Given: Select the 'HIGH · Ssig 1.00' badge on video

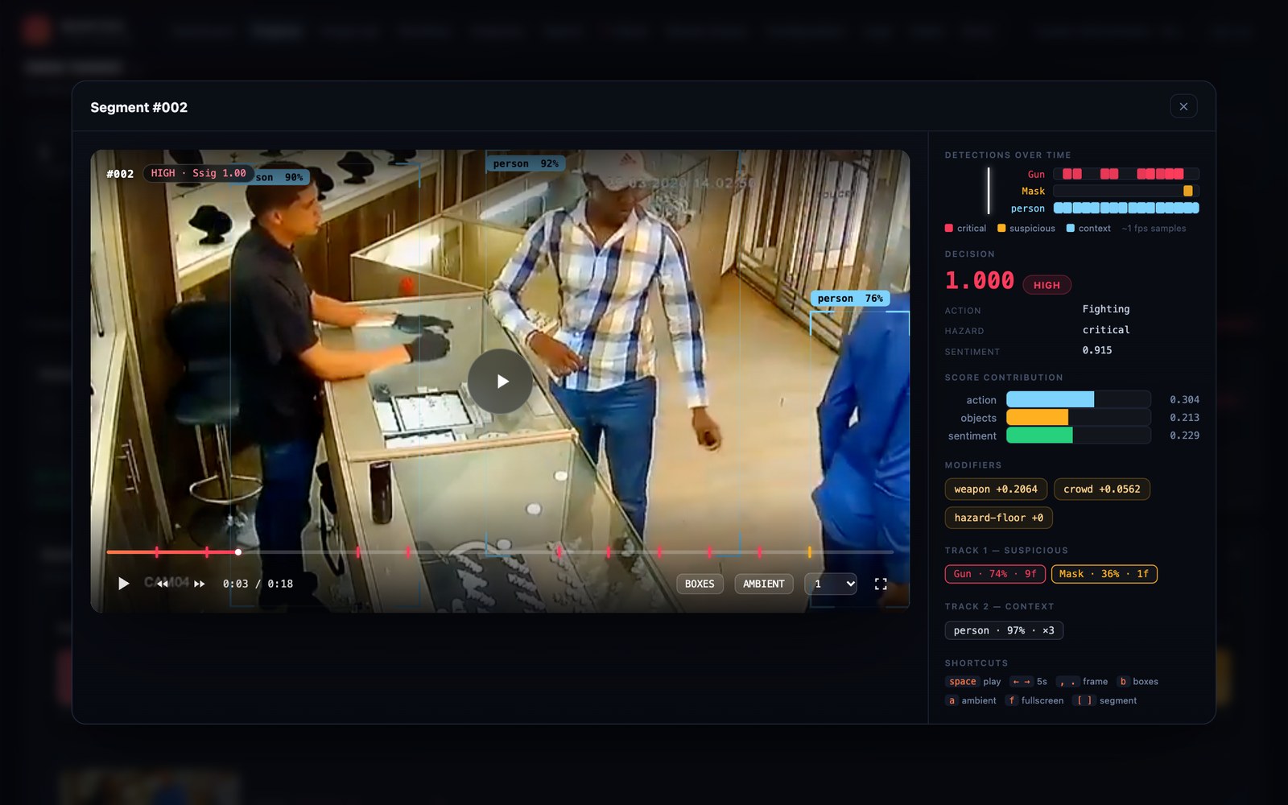Looking at the screenshot, I should tap(198, 173).
